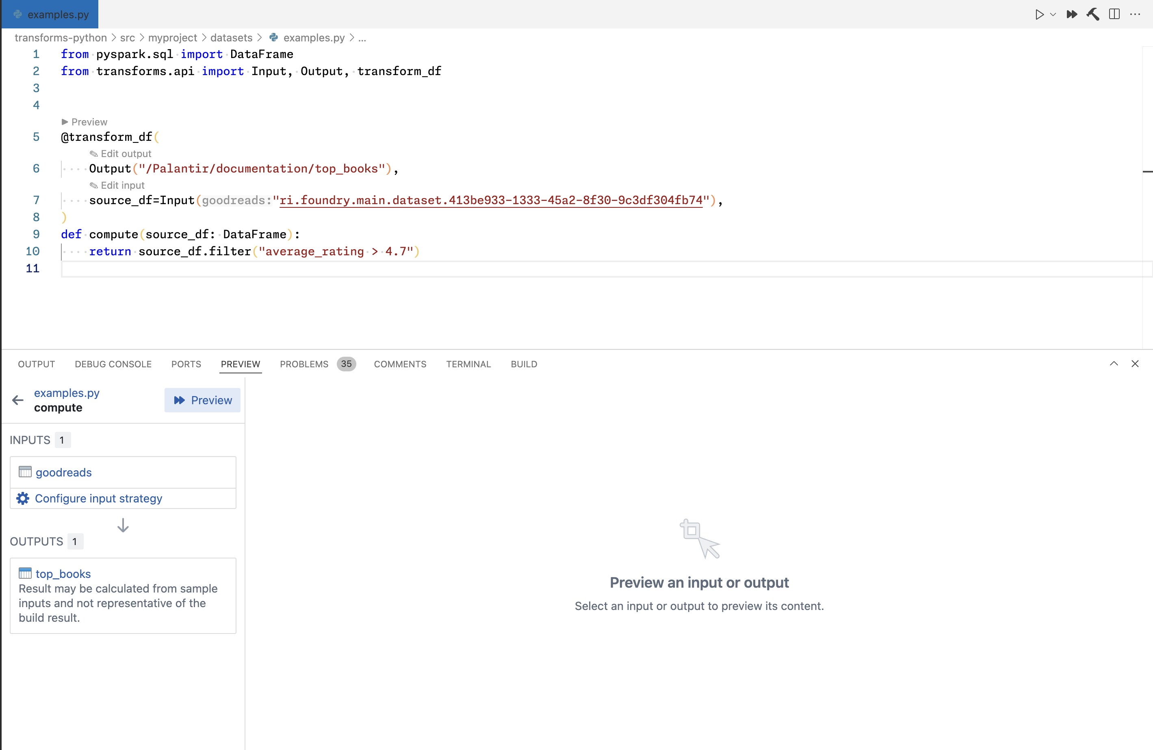
Task: Click the examples.py breadcrumb with Python icon
Action: click(x=307, y=38)
